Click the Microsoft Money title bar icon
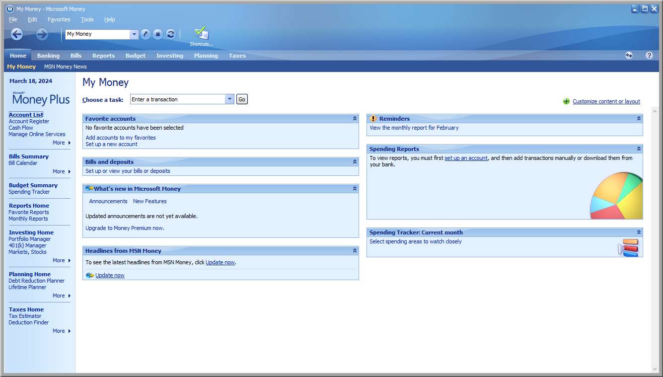The image size is (663, 377). 9,9
